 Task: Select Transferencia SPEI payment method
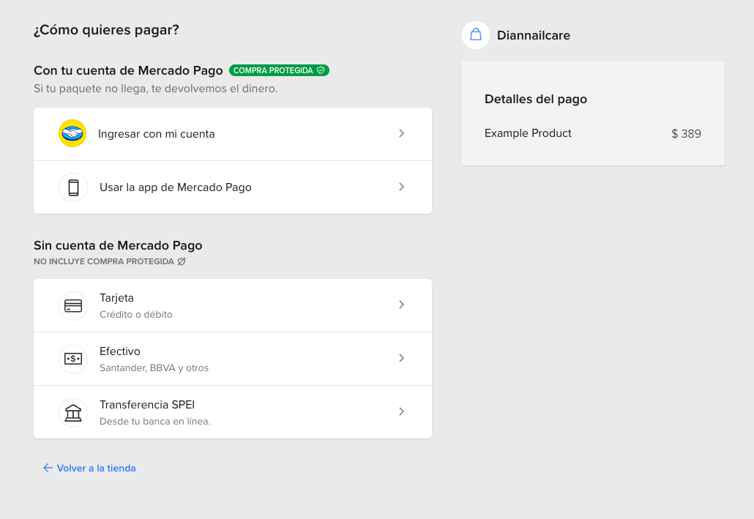coord(233,412)
